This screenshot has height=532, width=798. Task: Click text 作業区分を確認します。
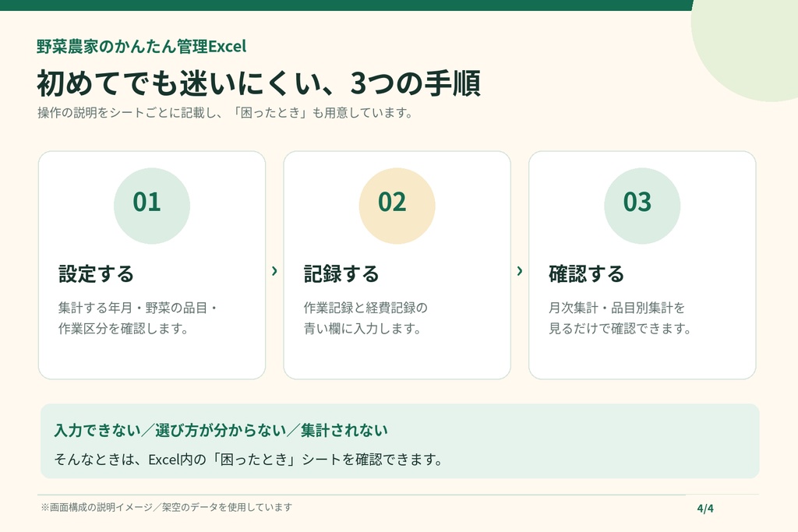(x=124, y=329)
